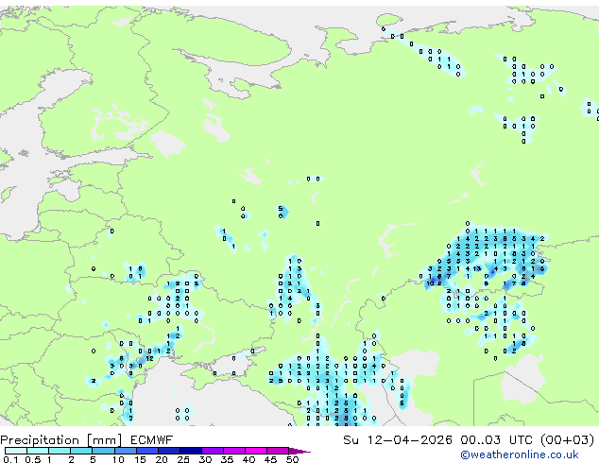
Task: Click the date 'Su 12-04-2026'
Action: 398,440
